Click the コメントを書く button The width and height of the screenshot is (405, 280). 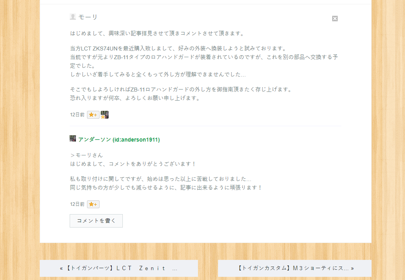click(96, 221)
